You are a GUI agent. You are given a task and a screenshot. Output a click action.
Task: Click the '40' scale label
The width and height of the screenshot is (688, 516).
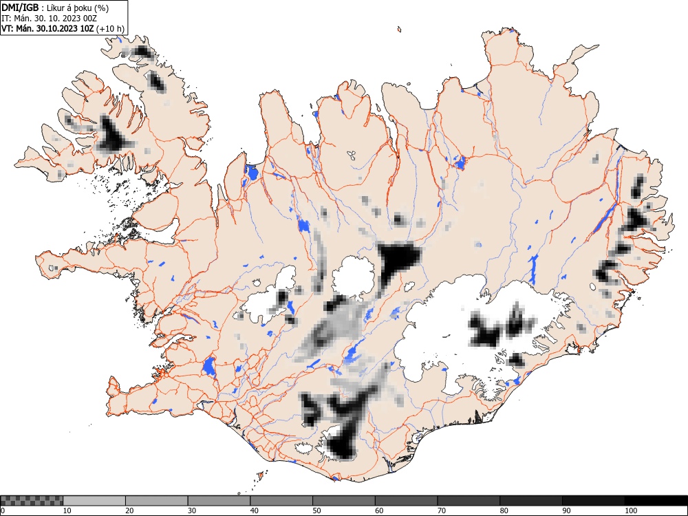pyautogui.click(x=254, y=510)
